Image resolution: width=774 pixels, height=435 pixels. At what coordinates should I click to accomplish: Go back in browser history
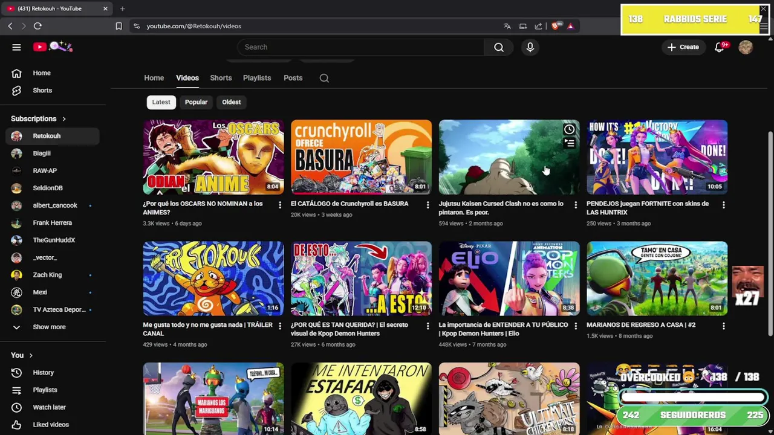click(x=10, y=26)
